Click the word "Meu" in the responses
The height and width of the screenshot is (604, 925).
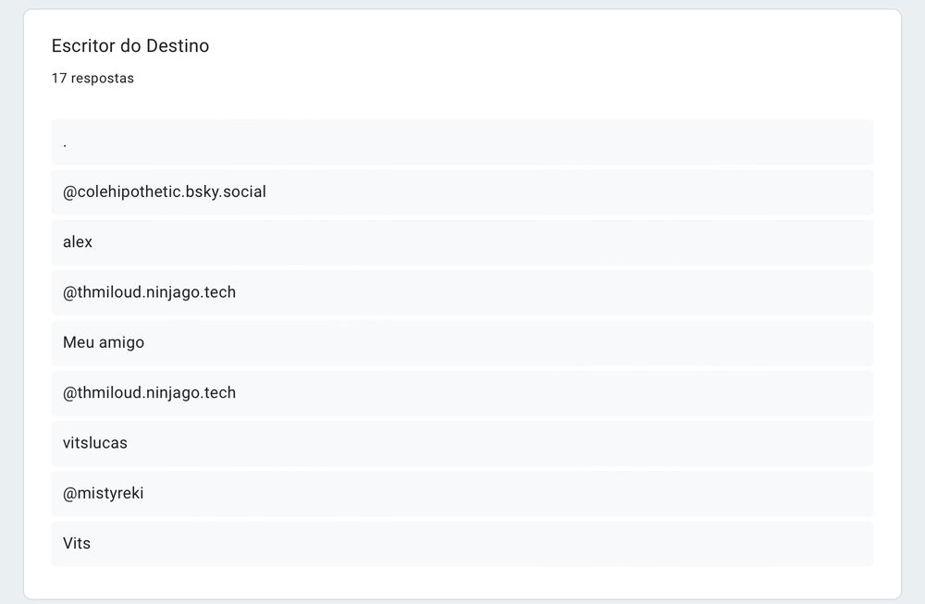pyautogui.click(x=79, y=342)
